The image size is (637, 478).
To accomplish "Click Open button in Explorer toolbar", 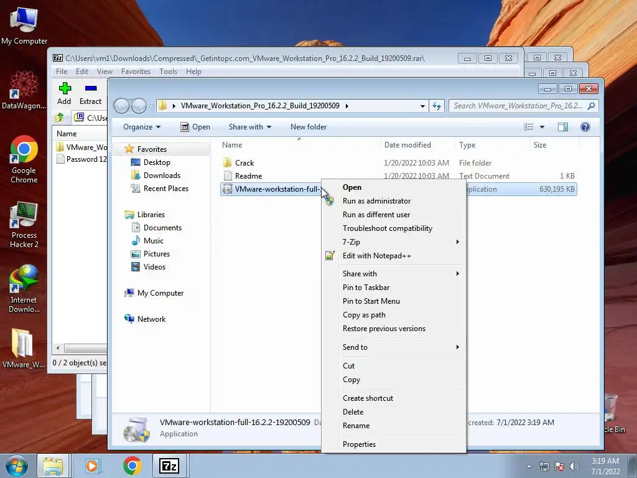I will click(195, 127).
